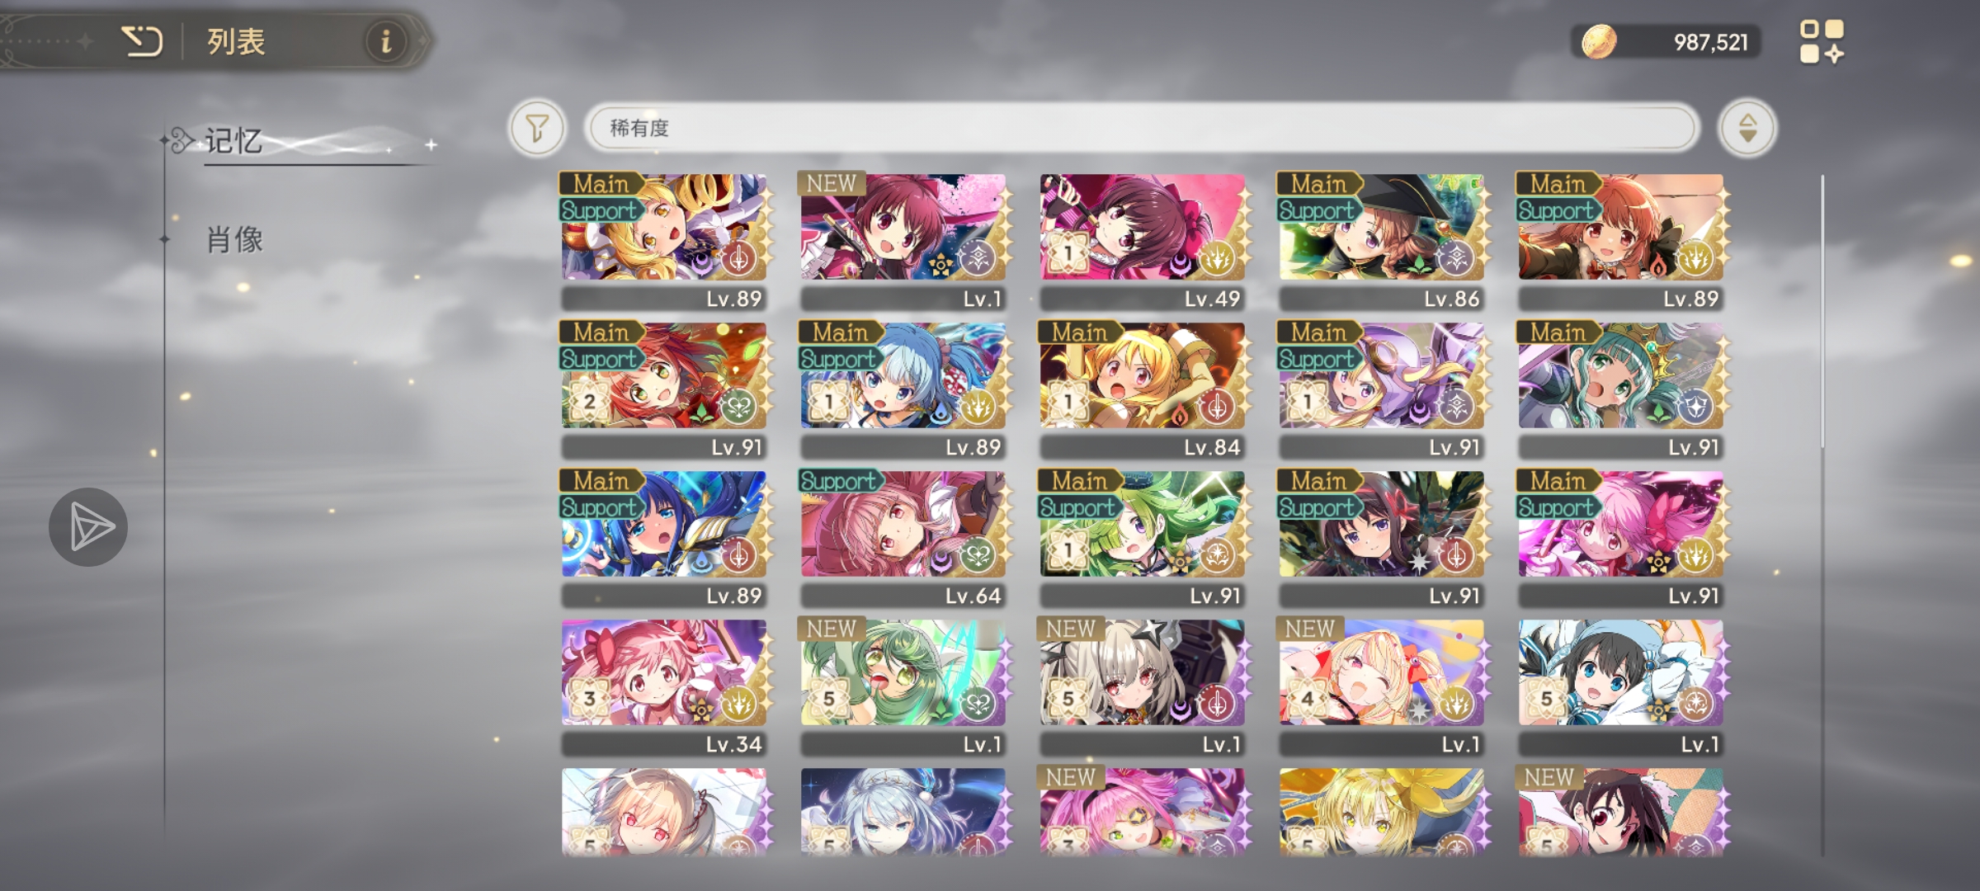Select the Lv.84 blonde girl Main card
Viewport: 1980px width, 891px height.
point(1143,389)
